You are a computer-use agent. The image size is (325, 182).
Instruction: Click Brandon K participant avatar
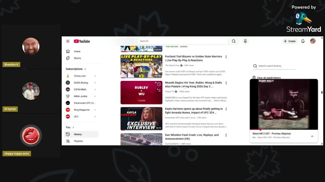click(31, 47)
